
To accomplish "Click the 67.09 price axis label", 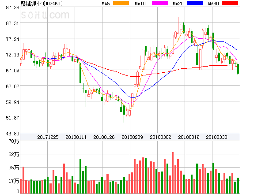I will point(12,71).
